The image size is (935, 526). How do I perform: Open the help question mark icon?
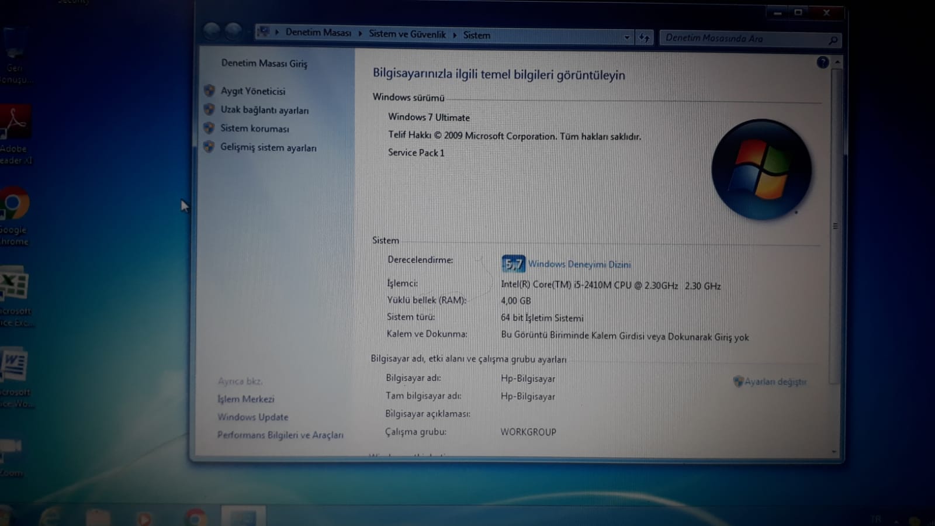point(822,62)
